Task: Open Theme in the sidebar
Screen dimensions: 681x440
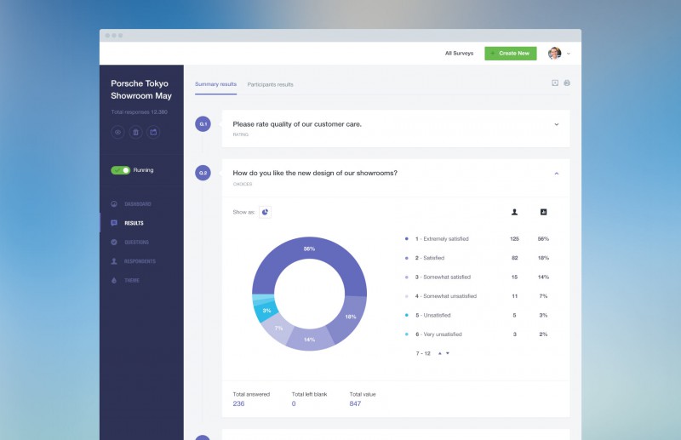Action: (x=132, y=281)
